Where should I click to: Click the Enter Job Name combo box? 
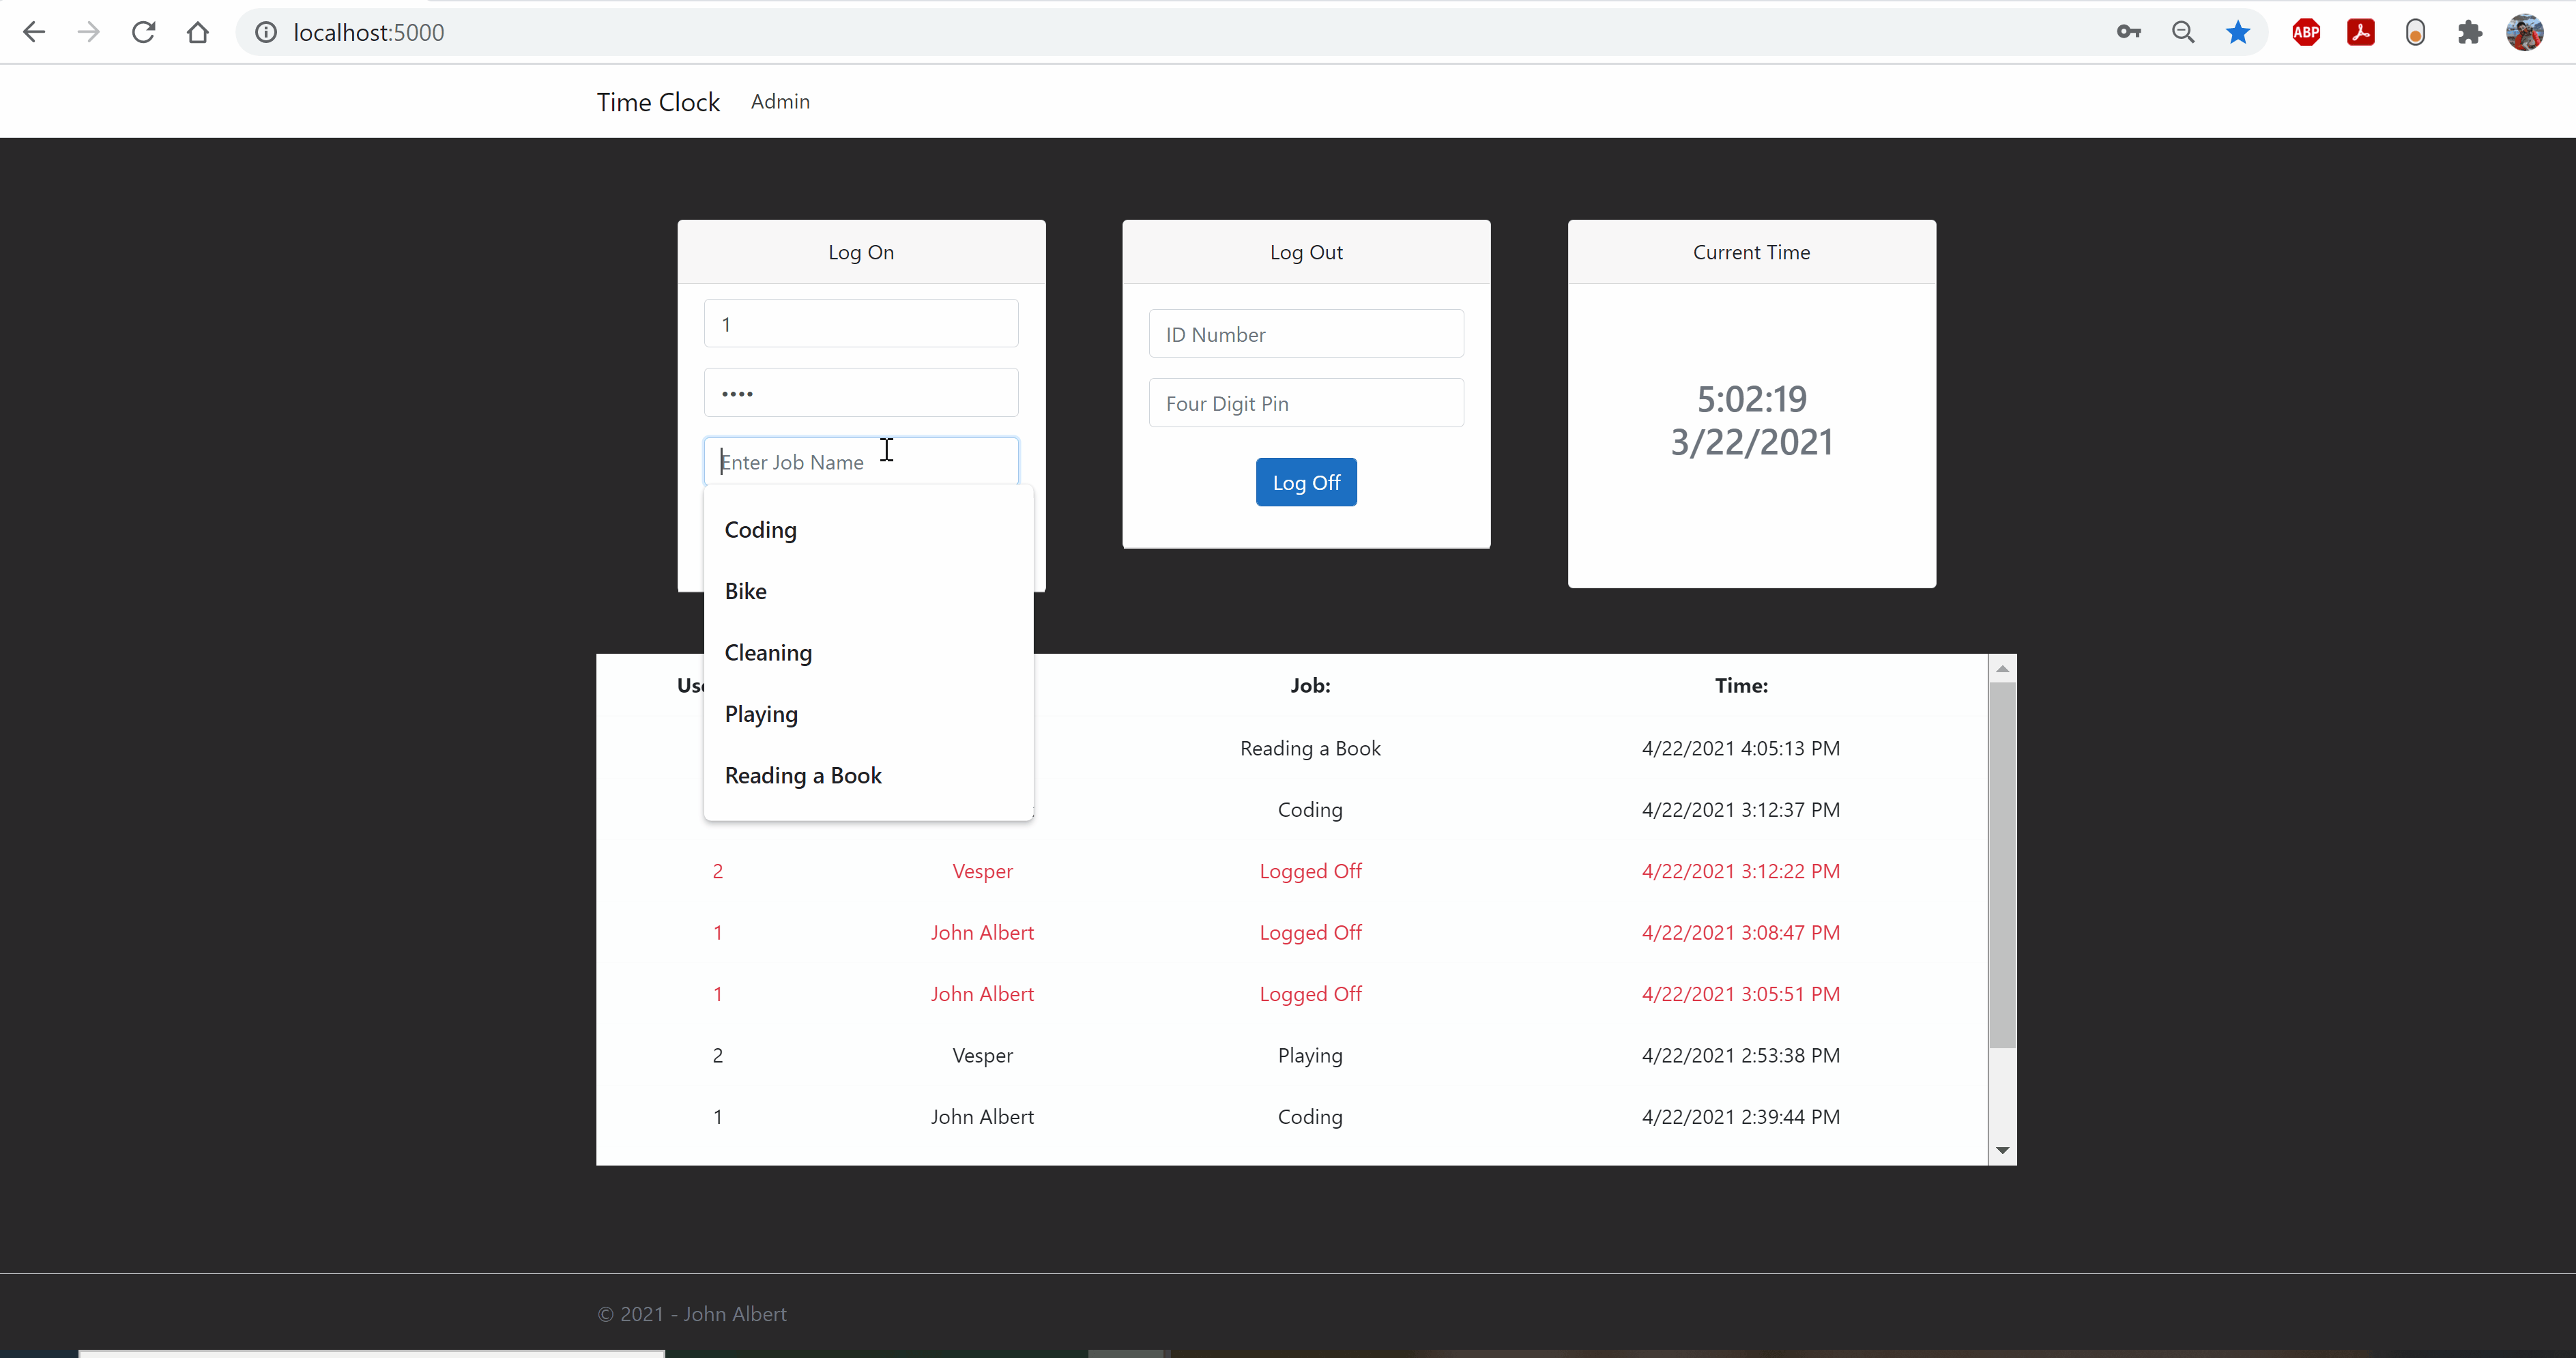pyautogui.click(x=861, y=461)
